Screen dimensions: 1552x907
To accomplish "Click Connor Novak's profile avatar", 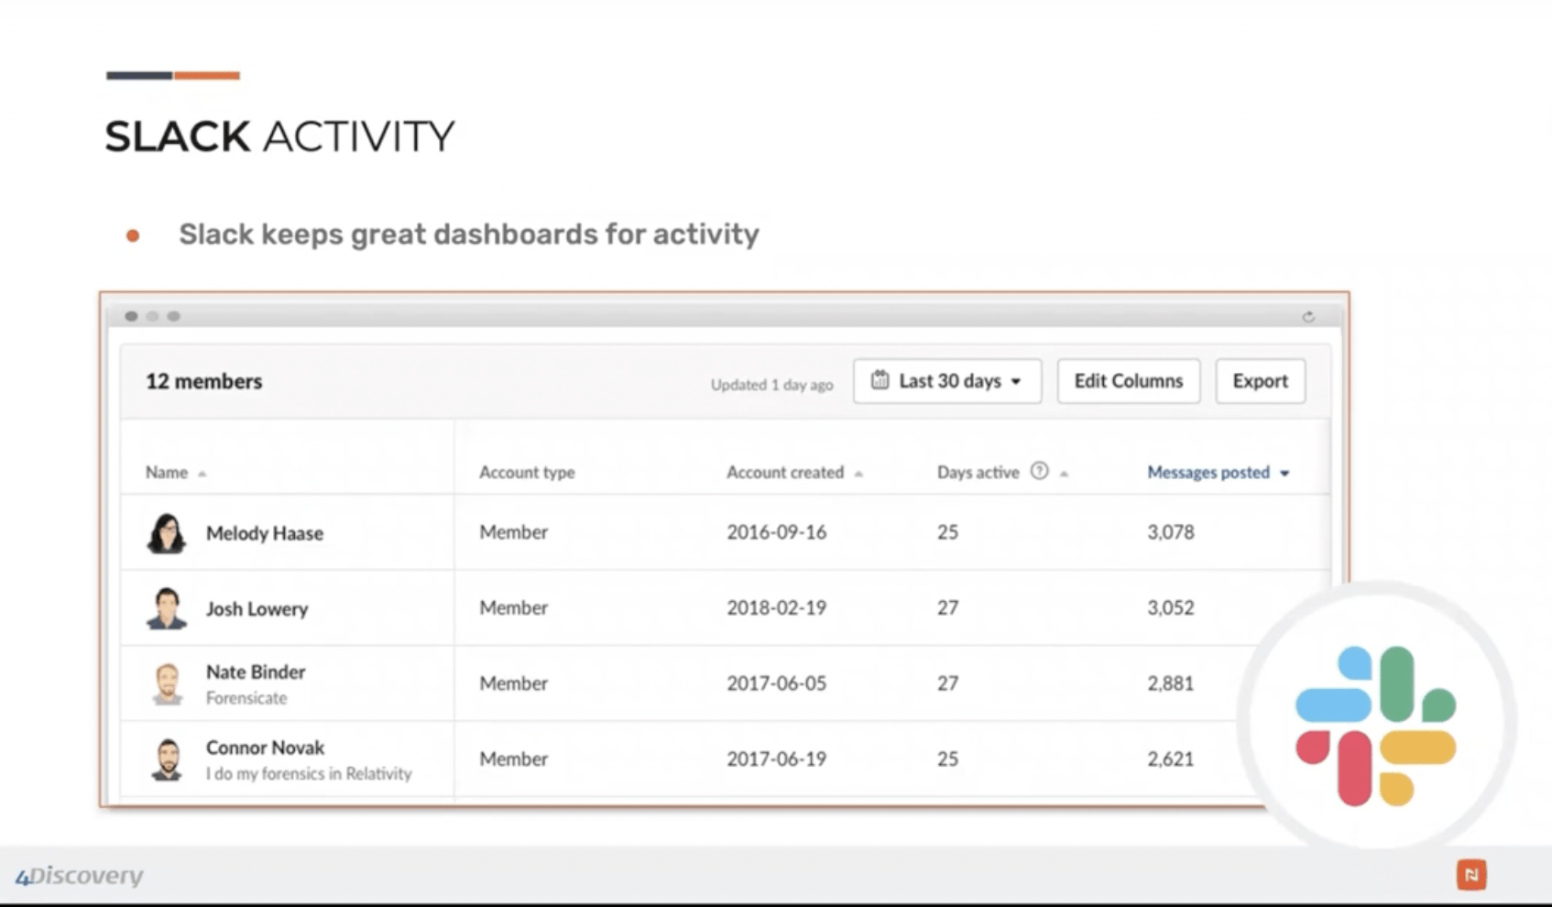I will (x=167, y=759).
